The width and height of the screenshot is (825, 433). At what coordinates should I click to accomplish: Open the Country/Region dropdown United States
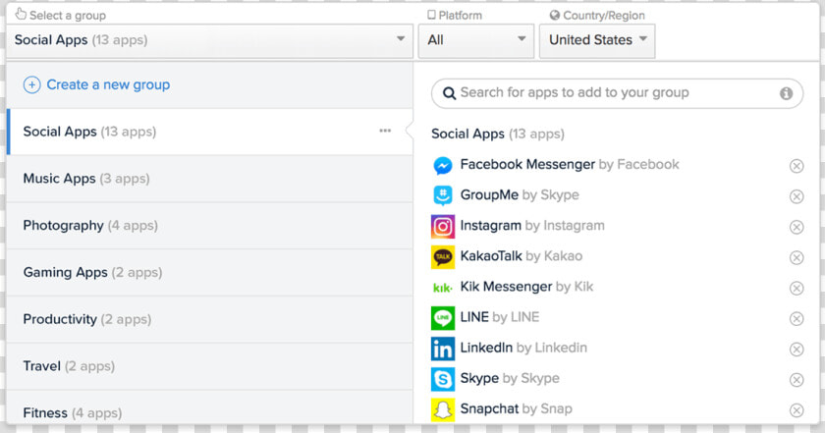597,40
